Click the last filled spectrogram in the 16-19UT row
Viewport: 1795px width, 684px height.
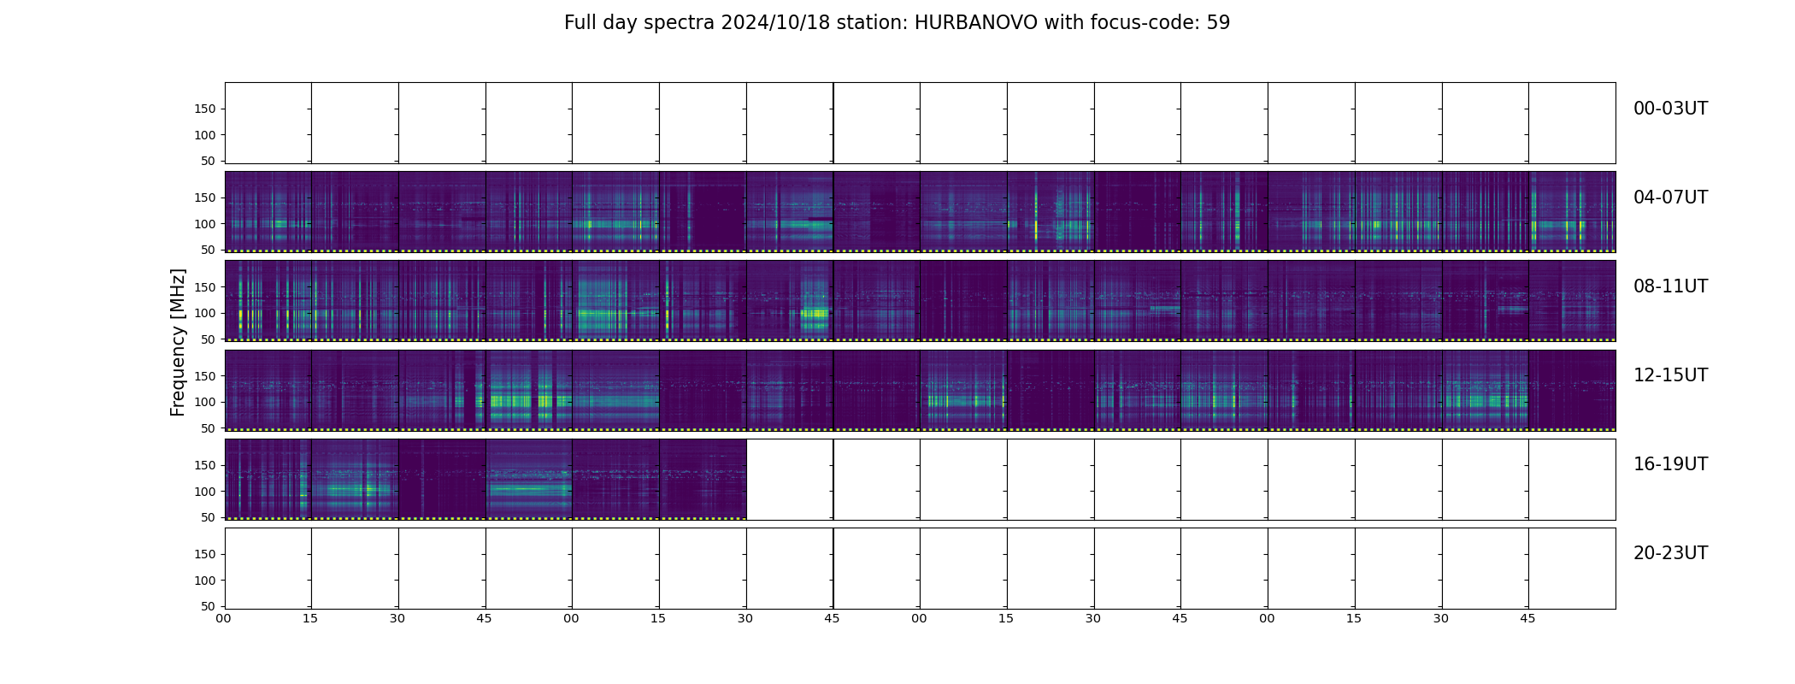pos(703,479)
